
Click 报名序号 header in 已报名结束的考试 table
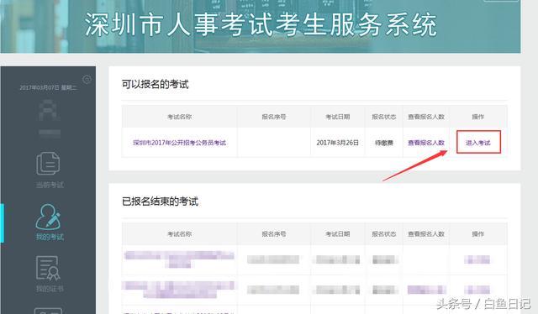tap(274, 234)
